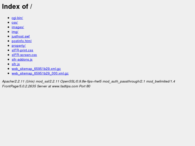Click the bullet beside property/

pyautogui.click(x=9, y=46)
